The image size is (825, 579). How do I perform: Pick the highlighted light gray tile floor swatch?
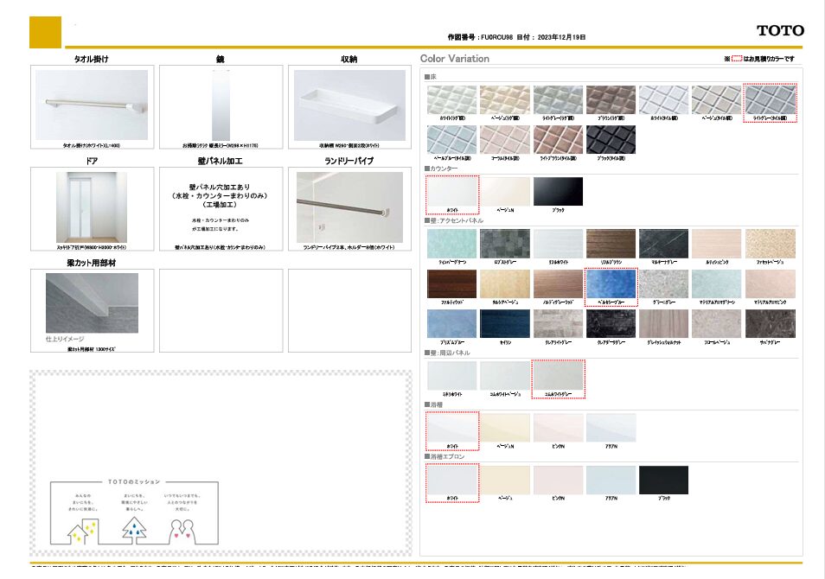click(x=771, y=99)
